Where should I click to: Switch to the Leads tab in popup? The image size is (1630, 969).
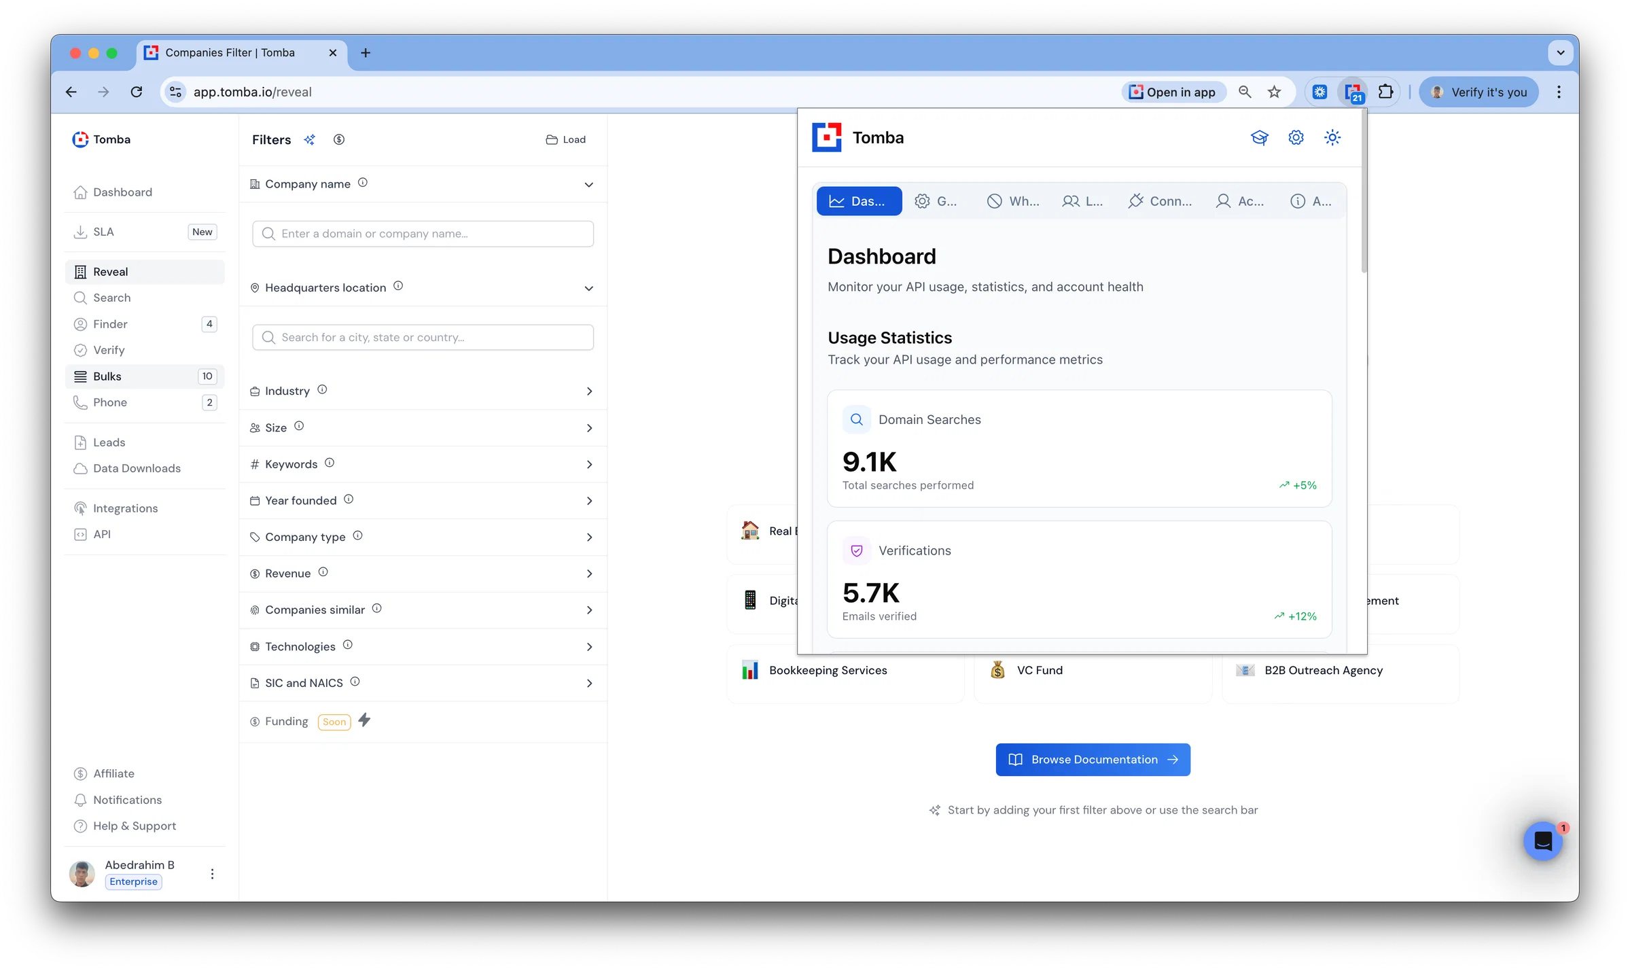click(x=1083, y=201)
